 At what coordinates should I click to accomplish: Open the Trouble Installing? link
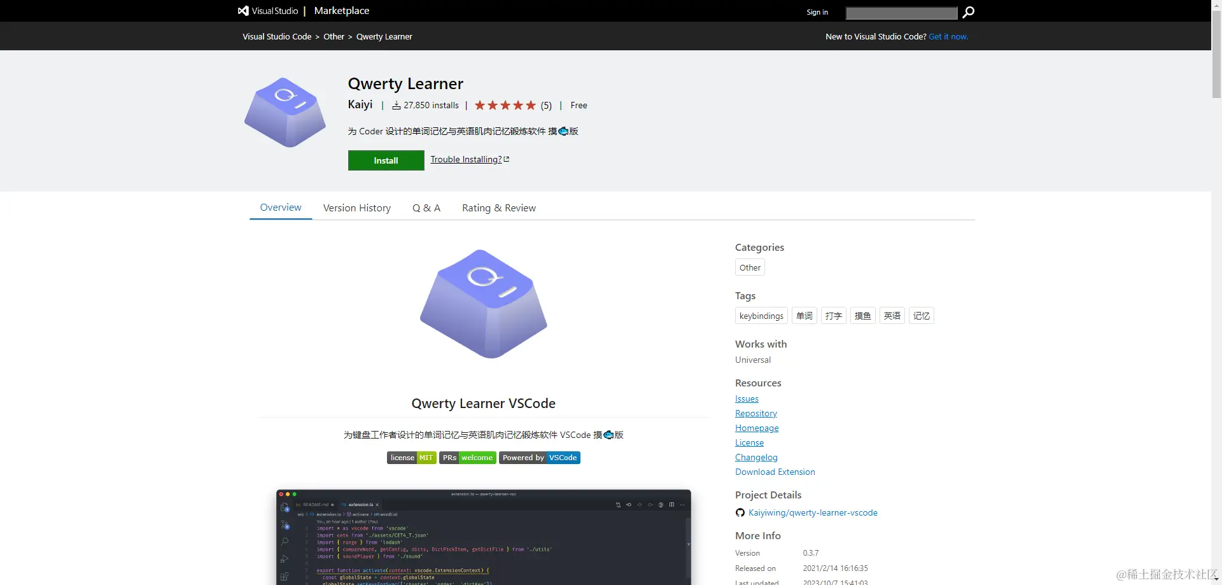pyautogui.click(x=466, y=159)
